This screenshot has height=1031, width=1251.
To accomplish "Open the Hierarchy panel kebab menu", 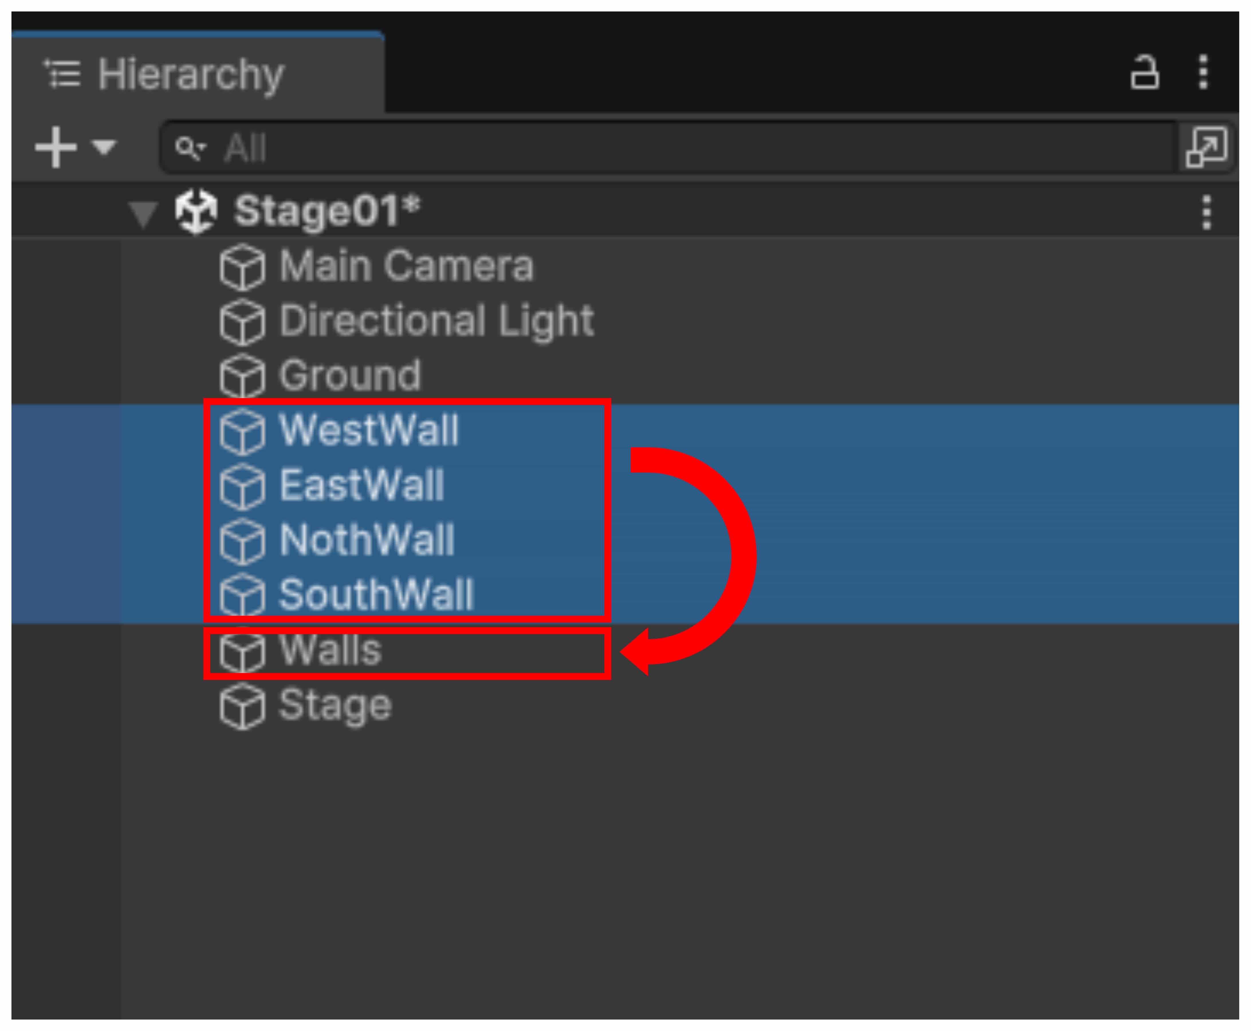I will [x=1203, y=72].
